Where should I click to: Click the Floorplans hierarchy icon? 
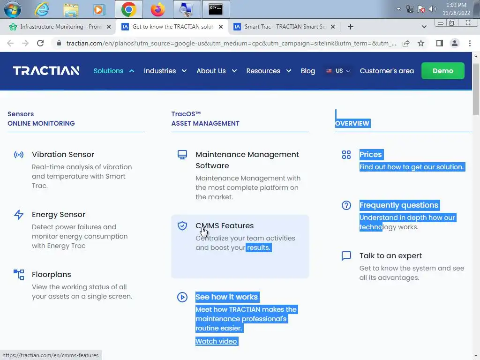click(19, 275)
